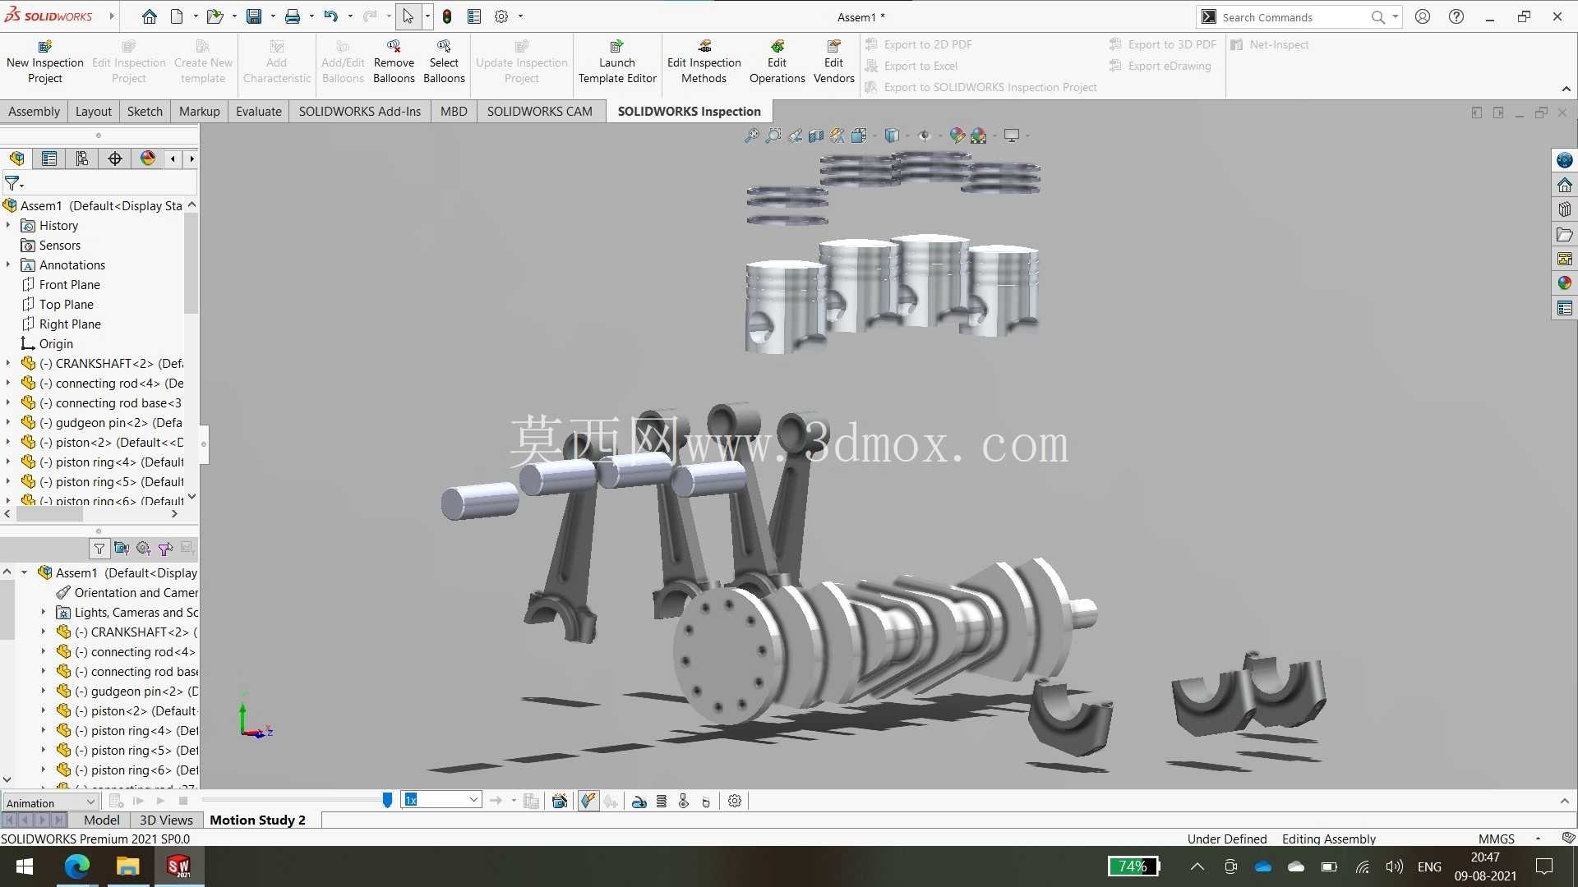This screenshot has height=887, width=1578.
Task: Select the Origin item in feature tree
Action: [56, 343]
